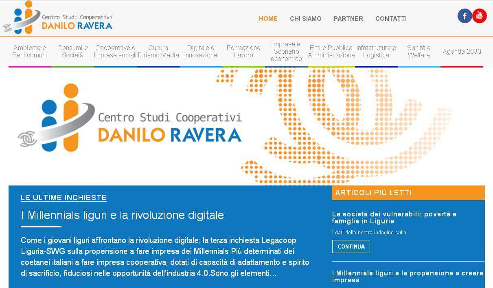Select Cooperative e Imprese sociali category
The image size is (493, 288).
point(115,52)
